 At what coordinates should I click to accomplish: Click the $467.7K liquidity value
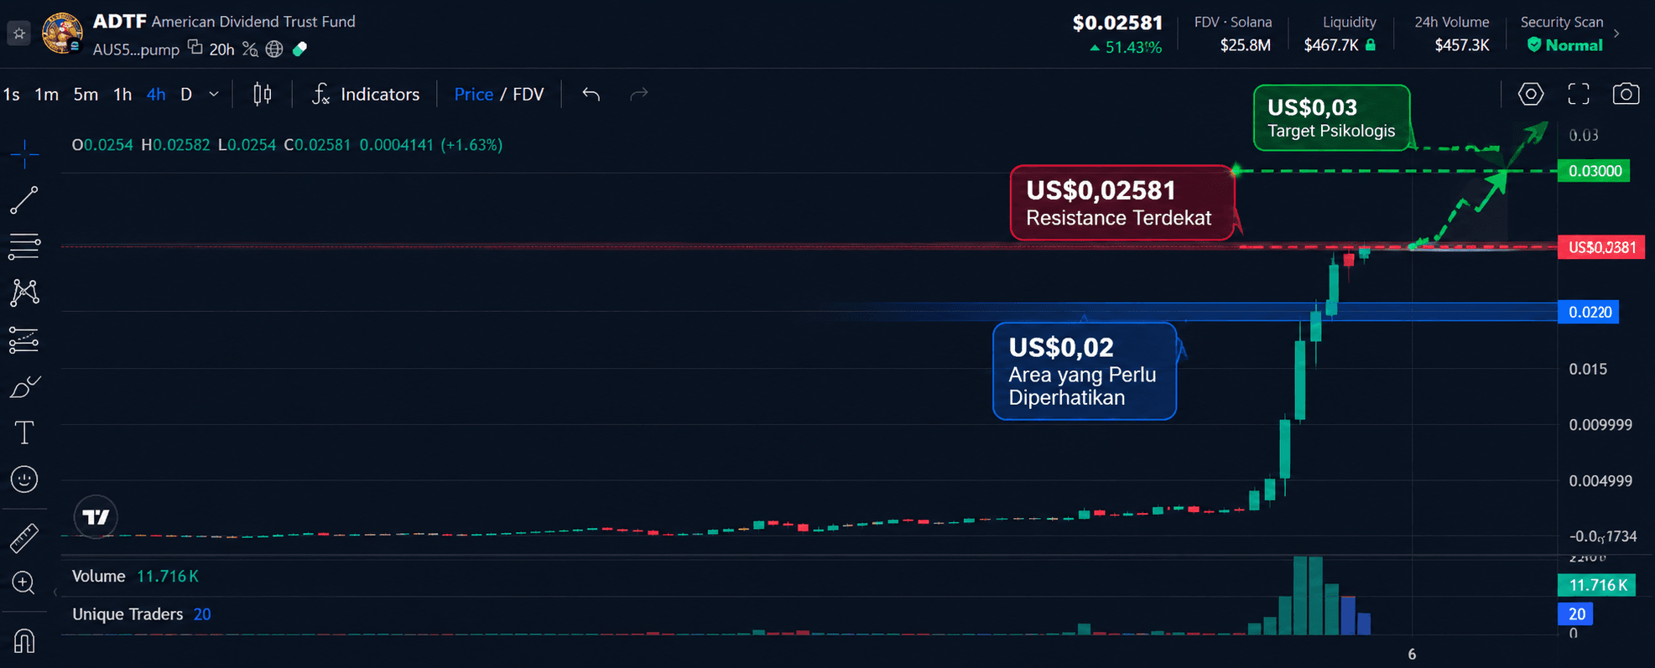click(1331, 45)
